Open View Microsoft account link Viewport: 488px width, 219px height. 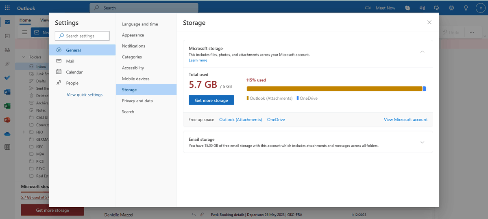pos(406,120)
